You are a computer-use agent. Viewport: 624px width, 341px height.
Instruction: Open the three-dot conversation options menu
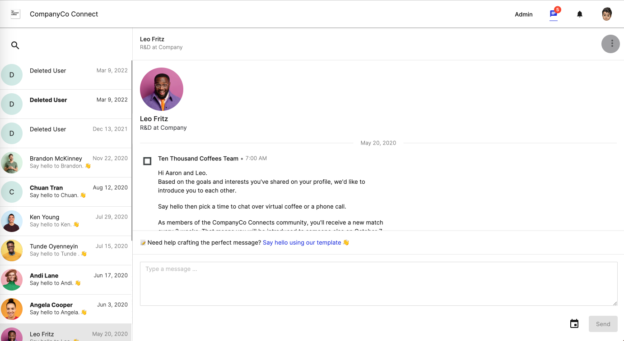pyautogui.click(x=610, y=44)
